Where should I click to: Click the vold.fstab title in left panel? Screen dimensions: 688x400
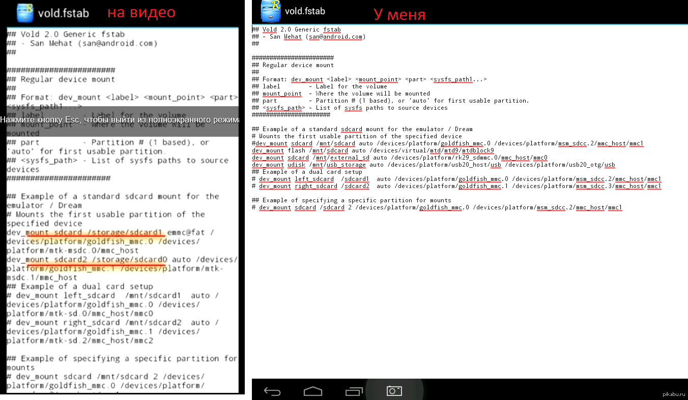(x=63, y=13)
